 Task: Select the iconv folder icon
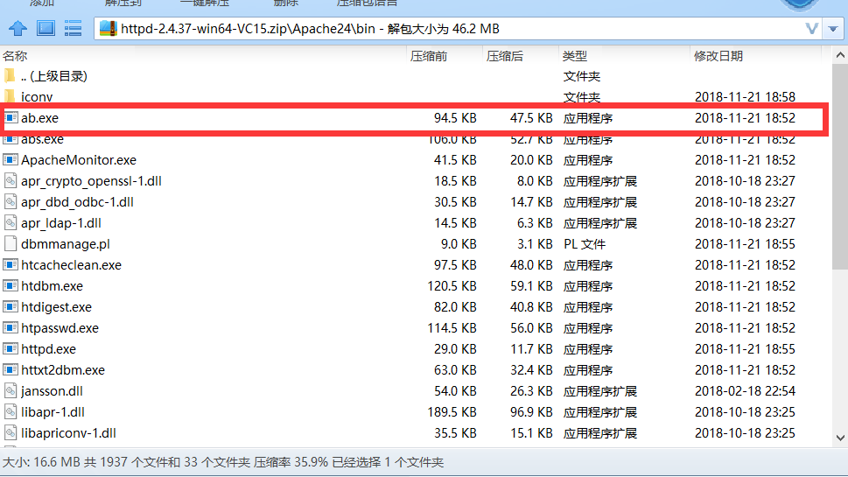10,97
